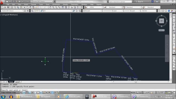Toggle Snap Mode in the status bar
The height and width of the screenshot is (99, 176).
(24, 93)
